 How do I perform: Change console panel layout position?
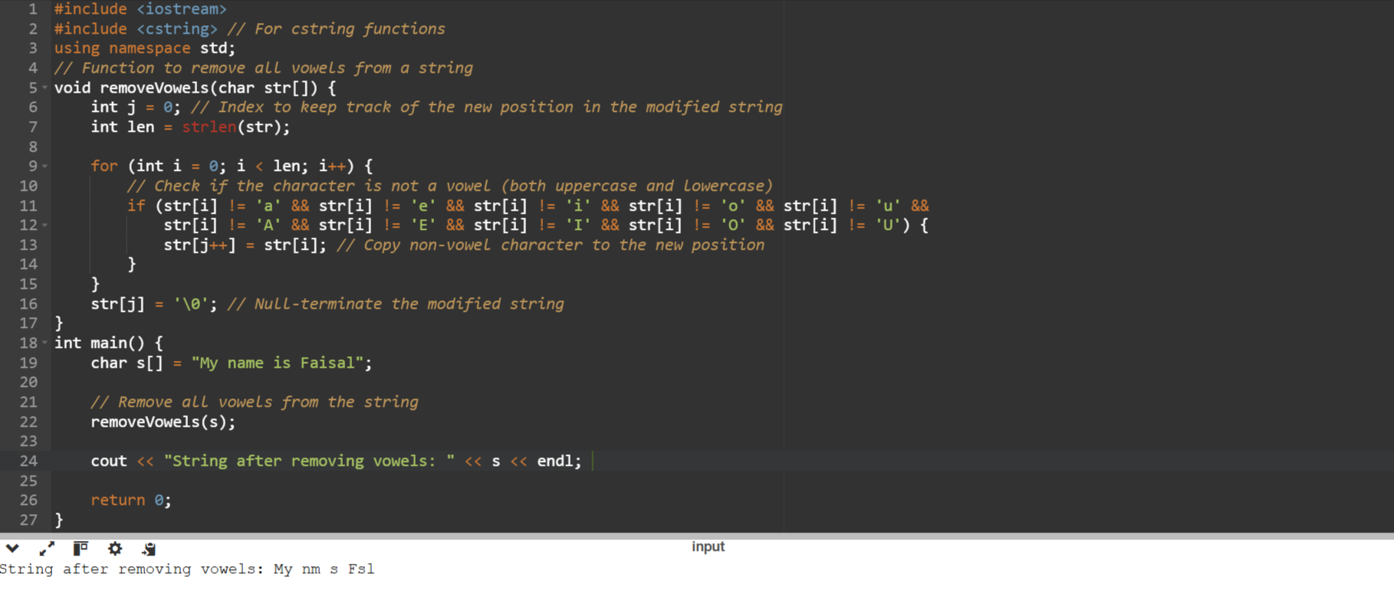tap(81, 549)
